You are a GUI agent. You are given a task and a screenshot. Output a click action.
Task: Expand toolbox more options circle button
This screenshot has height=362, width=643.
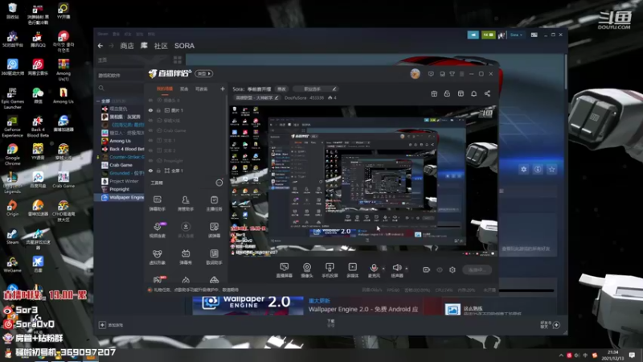[219, 183]
